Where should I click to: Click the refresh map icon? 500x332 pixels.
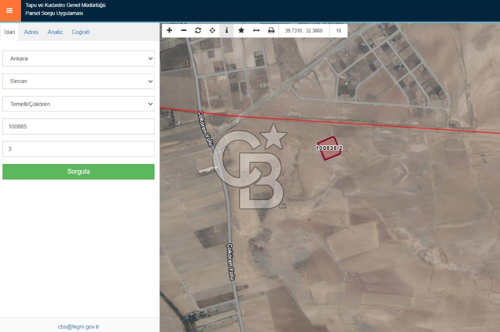(198, 30)
